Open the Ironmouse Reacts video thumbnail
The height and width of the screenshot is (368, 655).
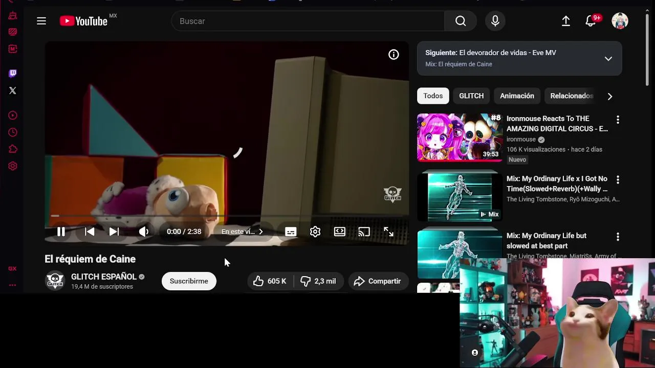click(x=460, y=137)
